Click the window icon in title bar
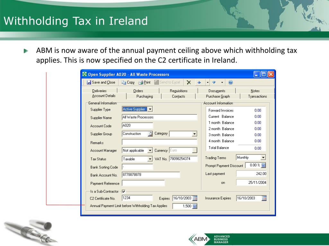Screen dimensions: 329x246 tap(84, 74)
